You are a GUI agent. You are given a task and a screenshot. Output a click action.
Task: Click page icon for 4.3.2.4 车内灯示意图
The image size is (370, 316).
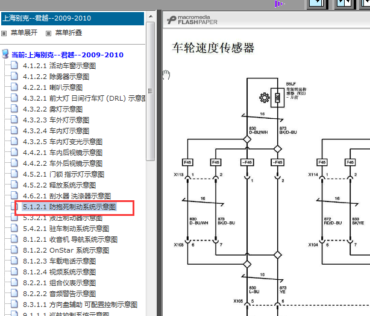pyautogui.click(x=14, y=130)
